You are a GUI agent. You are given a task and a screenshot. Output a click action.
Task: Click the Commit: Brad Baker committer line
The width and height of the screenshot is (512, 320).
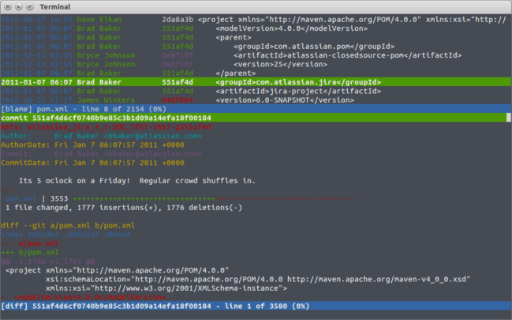point(101,154)
